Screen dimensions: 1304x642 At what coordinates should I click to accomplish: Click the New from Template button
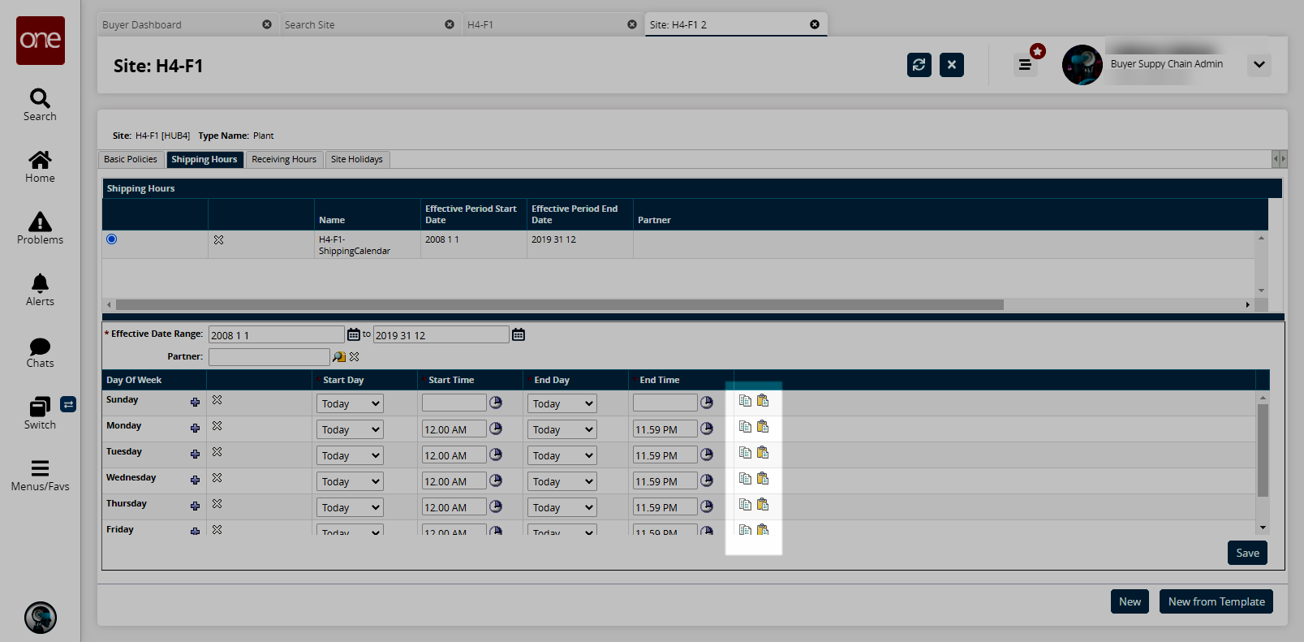[1216, 601]
